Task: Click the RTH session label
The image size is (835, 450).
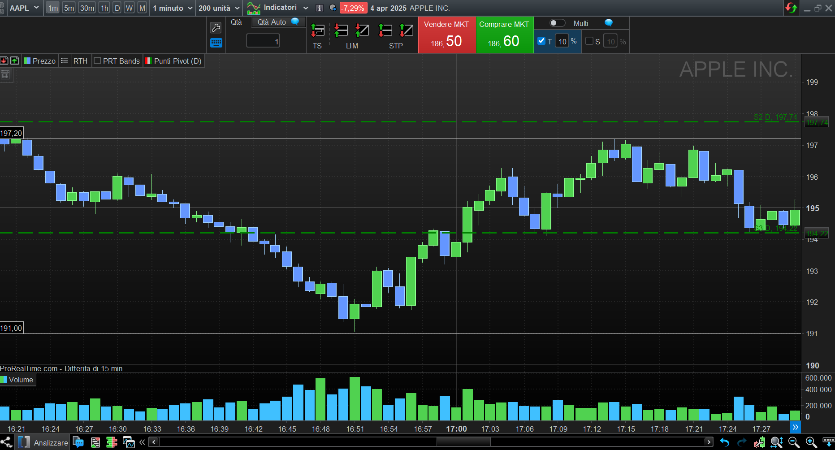Action: point(81,61)
